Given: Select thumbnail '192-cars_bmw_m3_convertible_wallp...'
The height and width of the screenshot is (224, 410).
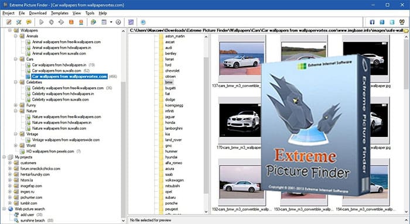Looking at the screenshot, I should [241, 182].
